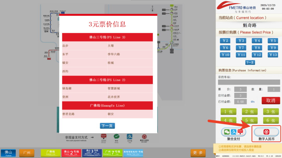
Task: Select station 东平 in the list
Action: click(x=85, y=54)
